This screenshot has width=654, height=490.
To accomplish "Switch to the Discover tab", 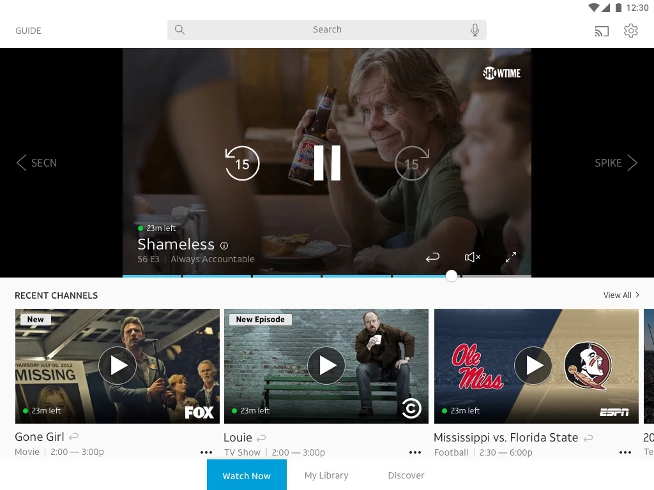I will click(x=406, y=475).
